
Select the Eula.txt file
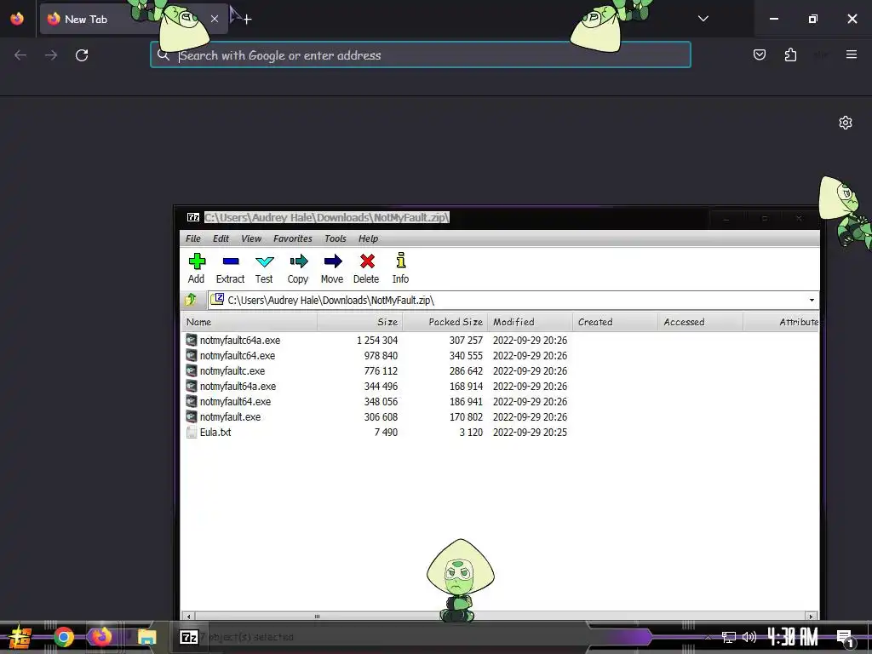[x=215, y=432]
